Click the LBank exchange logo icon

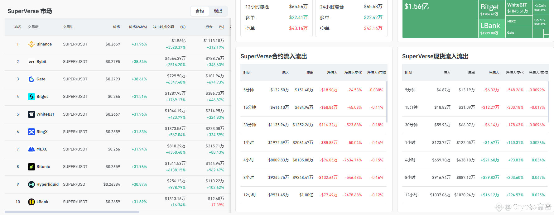click(x=31, y=202)
